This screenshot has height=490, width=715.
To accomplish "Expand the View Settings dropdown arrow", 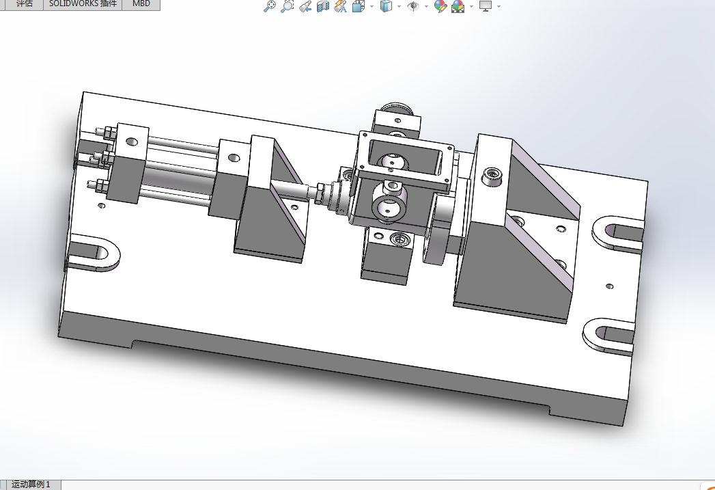I will tap(499, 6).
